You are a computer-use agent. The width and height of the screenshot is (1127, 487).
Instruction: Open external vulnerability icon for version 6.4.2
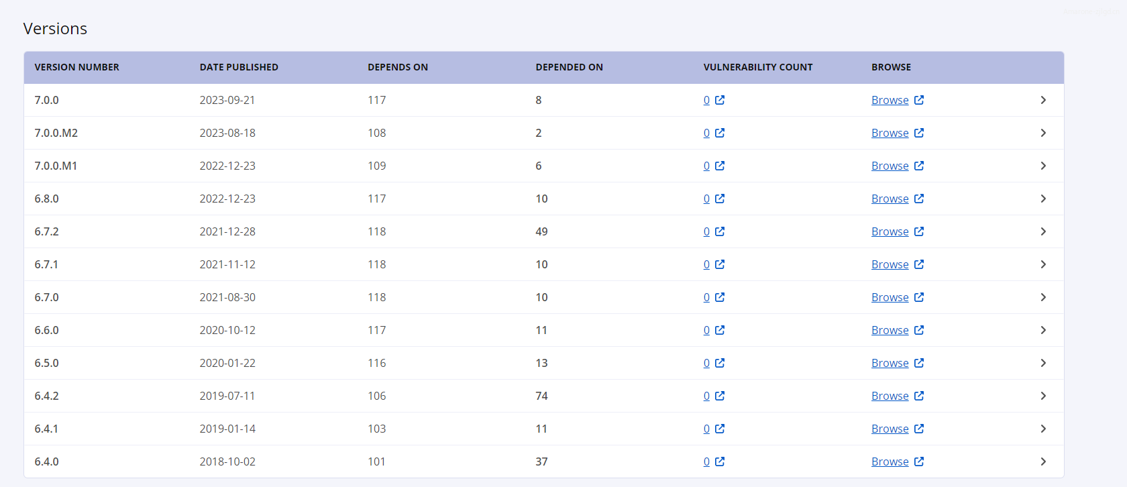pos(720,396)
